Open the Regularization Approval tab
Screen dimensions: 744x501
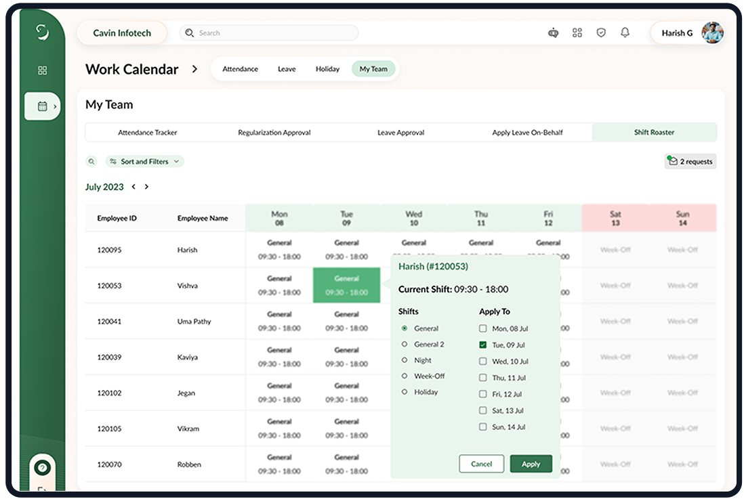click(x=274, y=133)
